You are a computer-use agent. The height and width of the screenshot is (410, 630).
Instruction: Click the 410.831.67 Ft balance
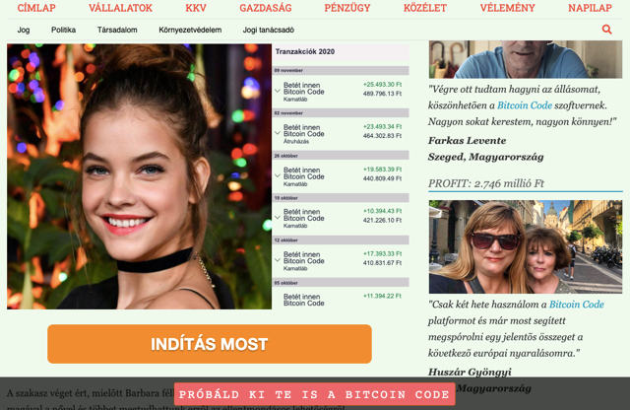[382, 263]
